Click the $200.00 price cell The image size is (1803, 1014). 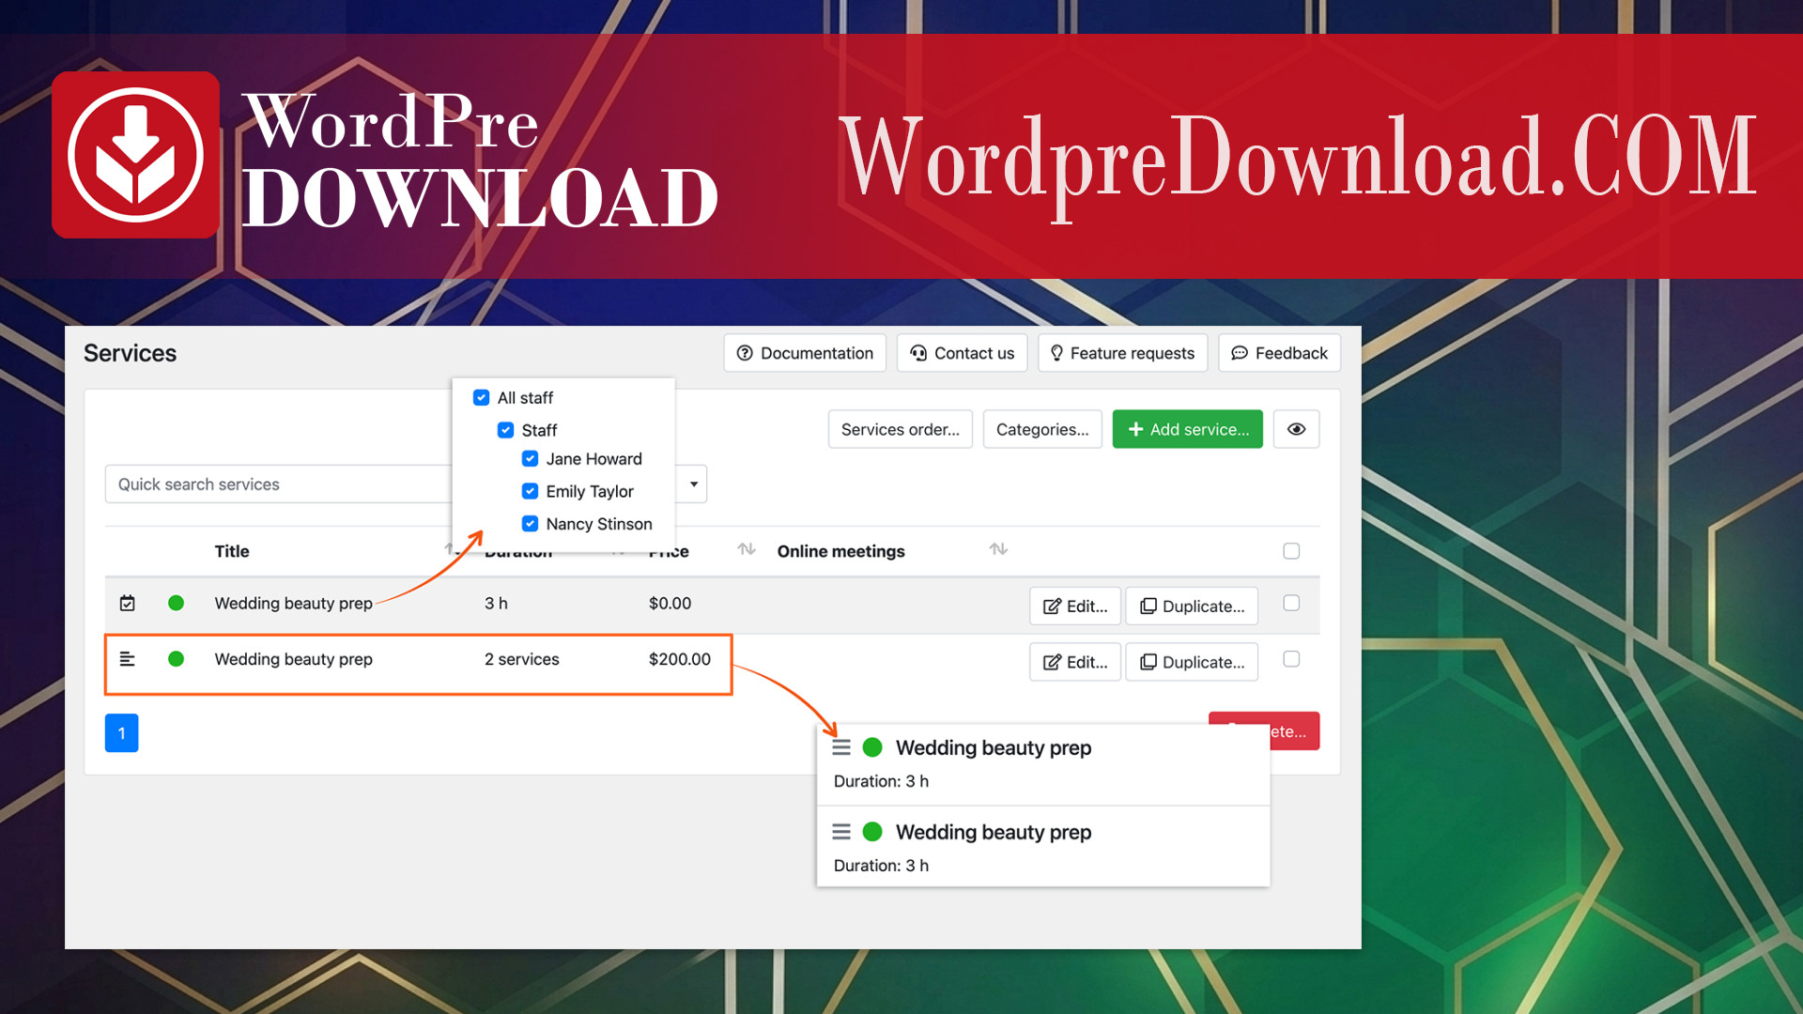pyautogui.click(x=680, y=659)
